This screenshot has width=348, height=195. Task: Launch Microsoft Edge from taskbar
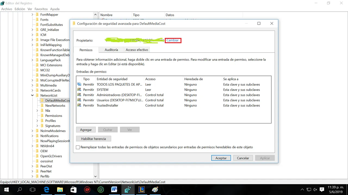(x=46, y=190)
